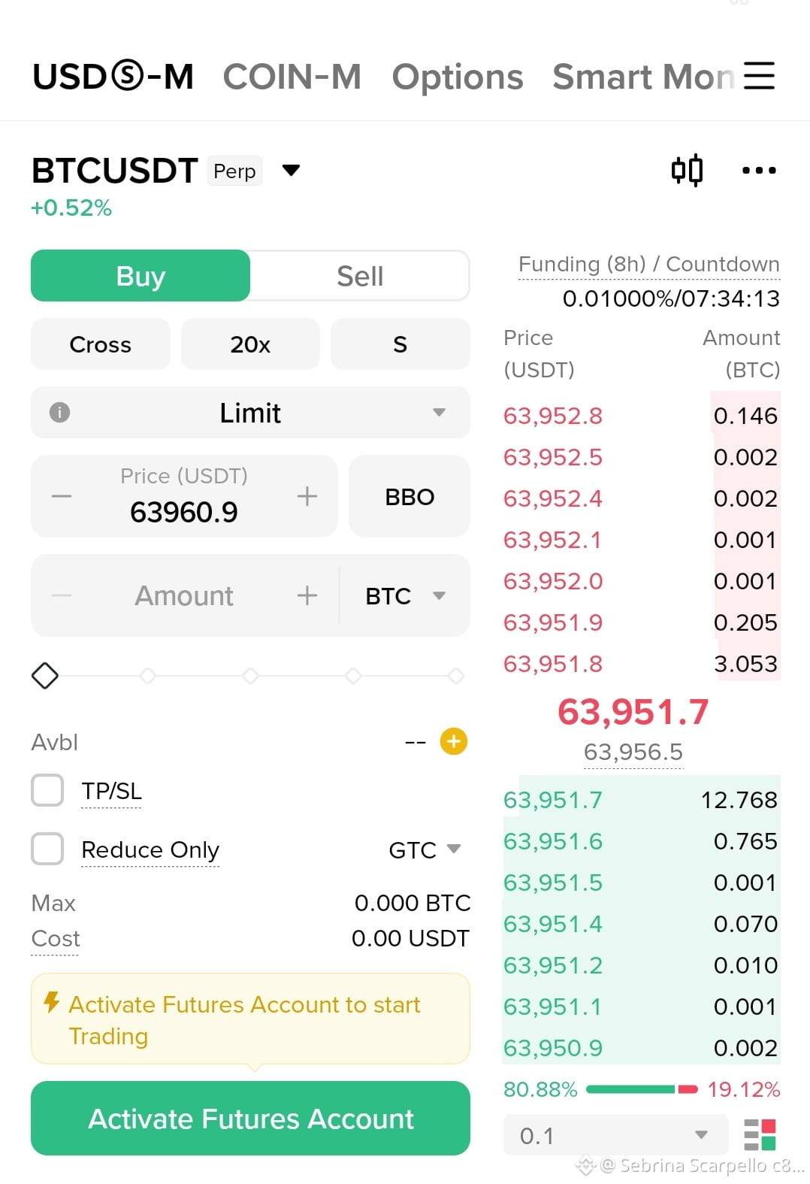
Task: Click Funding (8h) / Countdown label
Action: 648,265
